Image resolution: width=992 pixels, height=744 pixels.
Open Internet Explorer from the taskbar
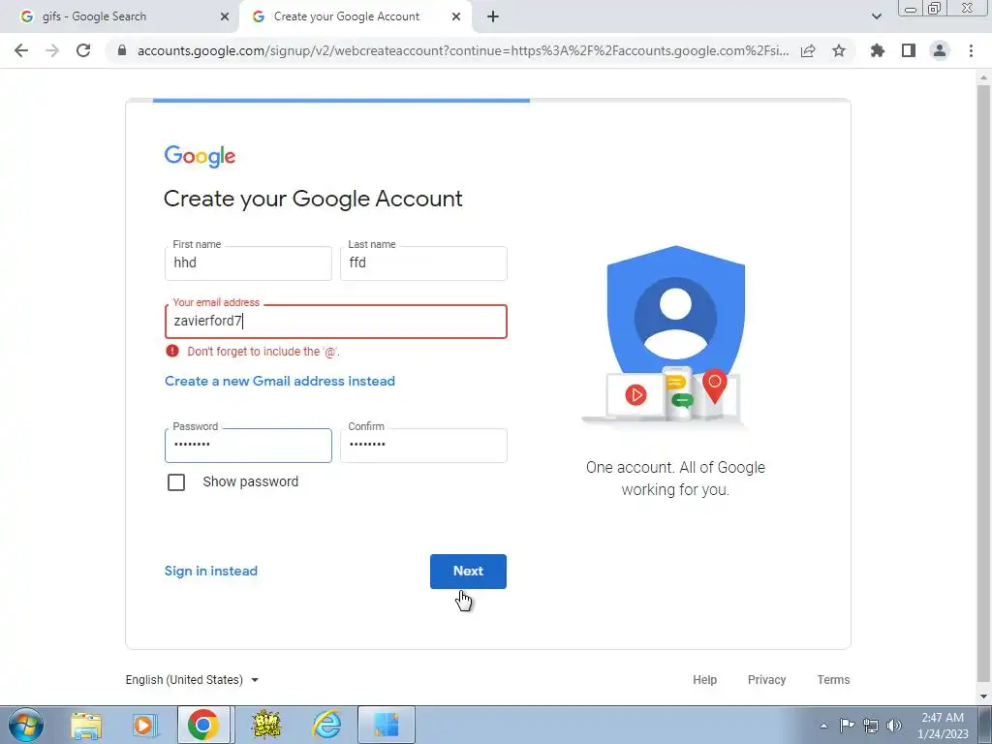click(x=327, y=725)
